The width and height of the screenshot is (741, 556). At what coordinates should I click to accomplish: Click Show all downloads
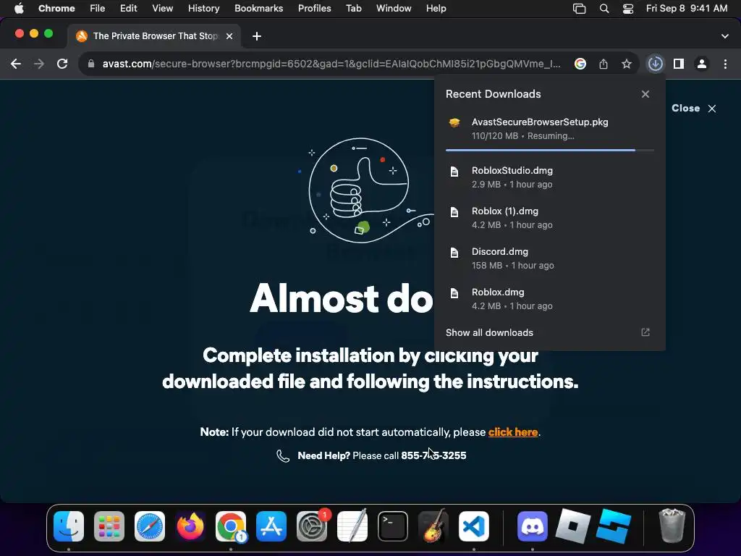point(489,333)
